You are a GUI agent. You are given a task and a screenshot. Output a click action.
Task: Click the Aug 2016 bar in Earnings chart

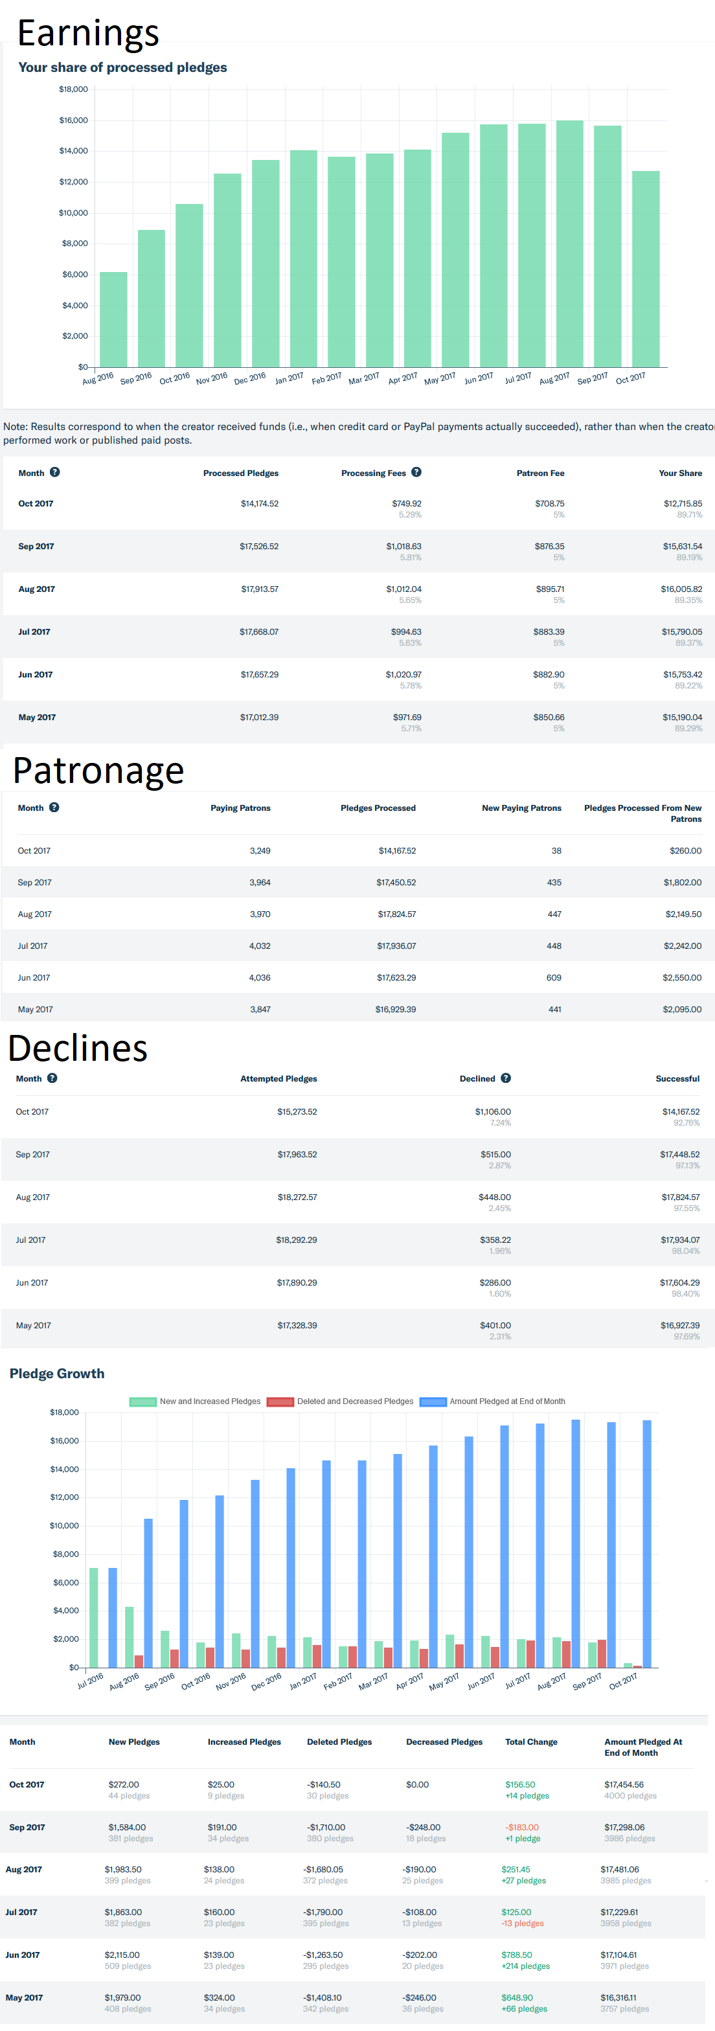[113, 319]
